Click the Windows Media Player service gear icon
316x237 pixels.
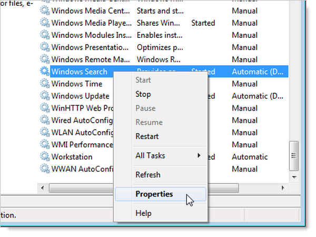(x=44, y=23)
